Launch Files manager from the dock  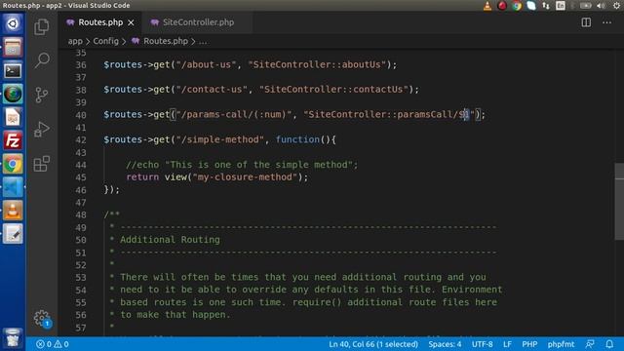(x=13, y=47)
